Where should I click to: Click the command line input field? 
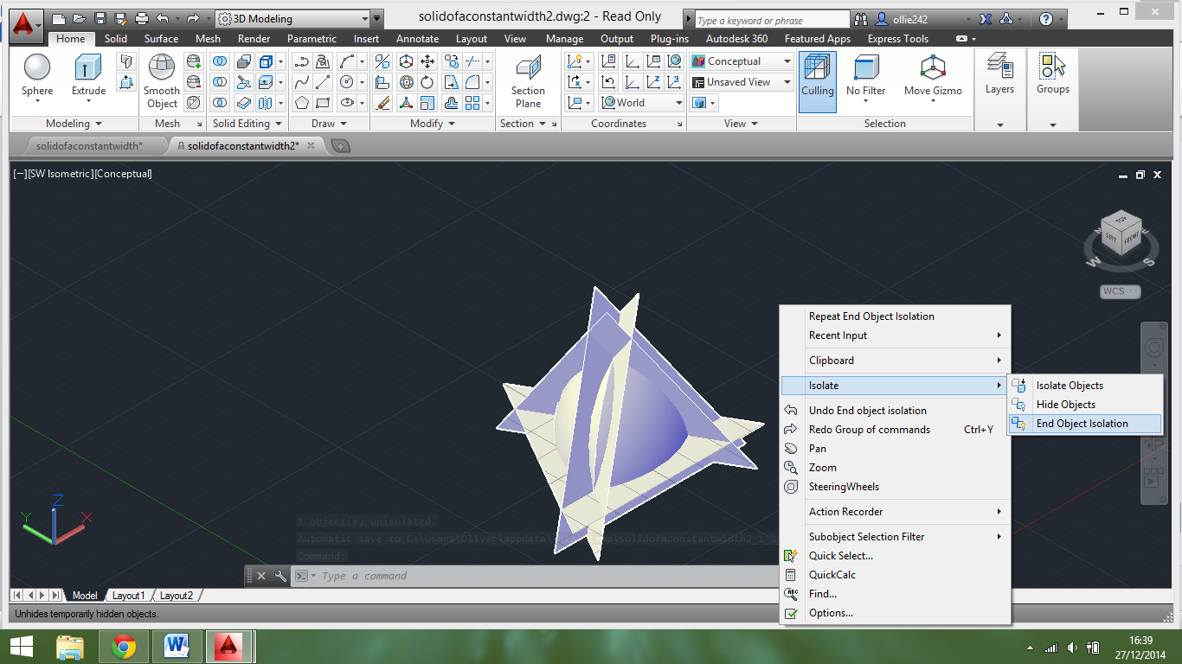point(536,576)
